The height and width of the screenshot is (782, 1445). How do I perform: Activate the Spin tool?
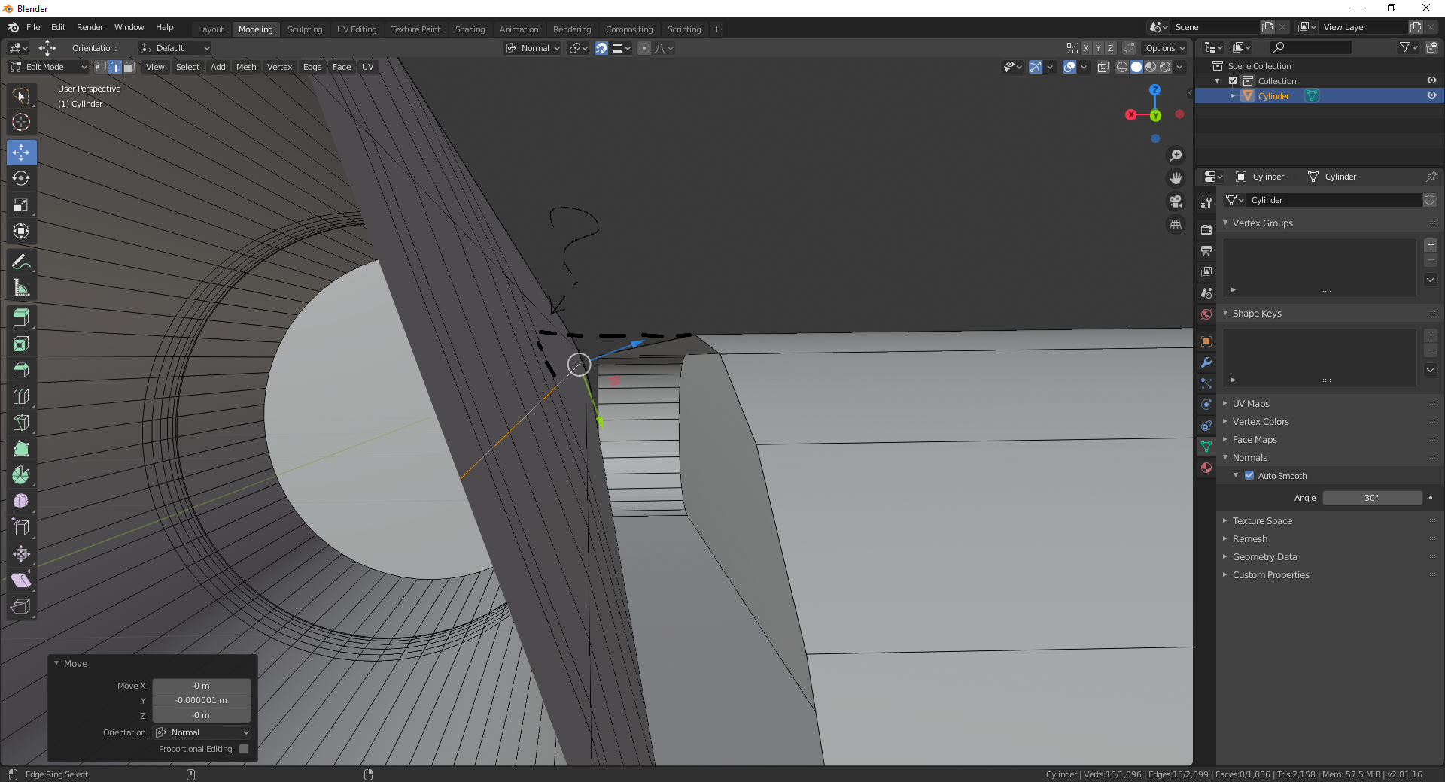pos(21,475)
